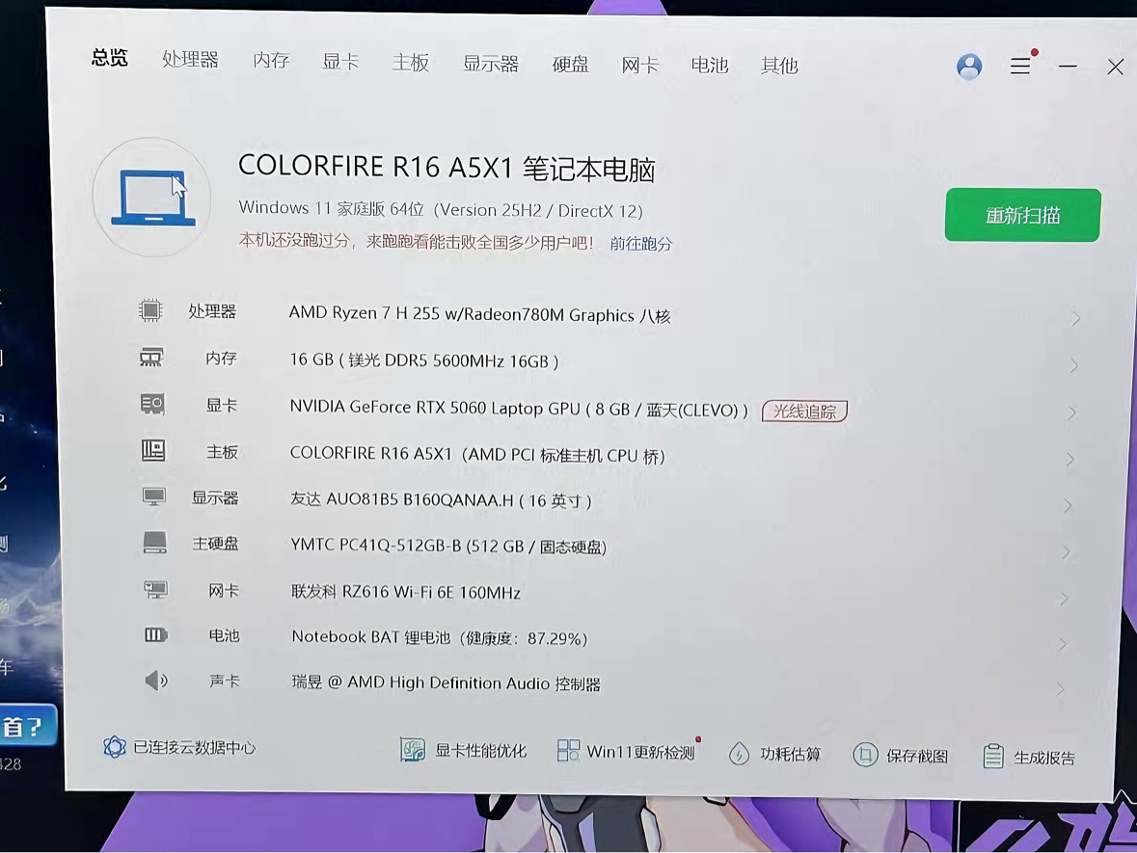
Task: Expand the 显卡 RTX 5060 row arrow
Action: tap(1071, 413)
